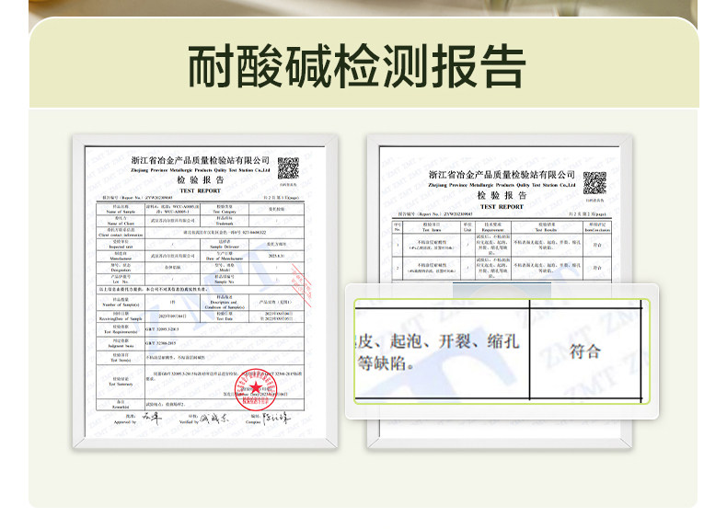Click the Verified by signature on left report
Image resolution: width=727 pixels, height=529 pixels.
[x=213, y=420]
